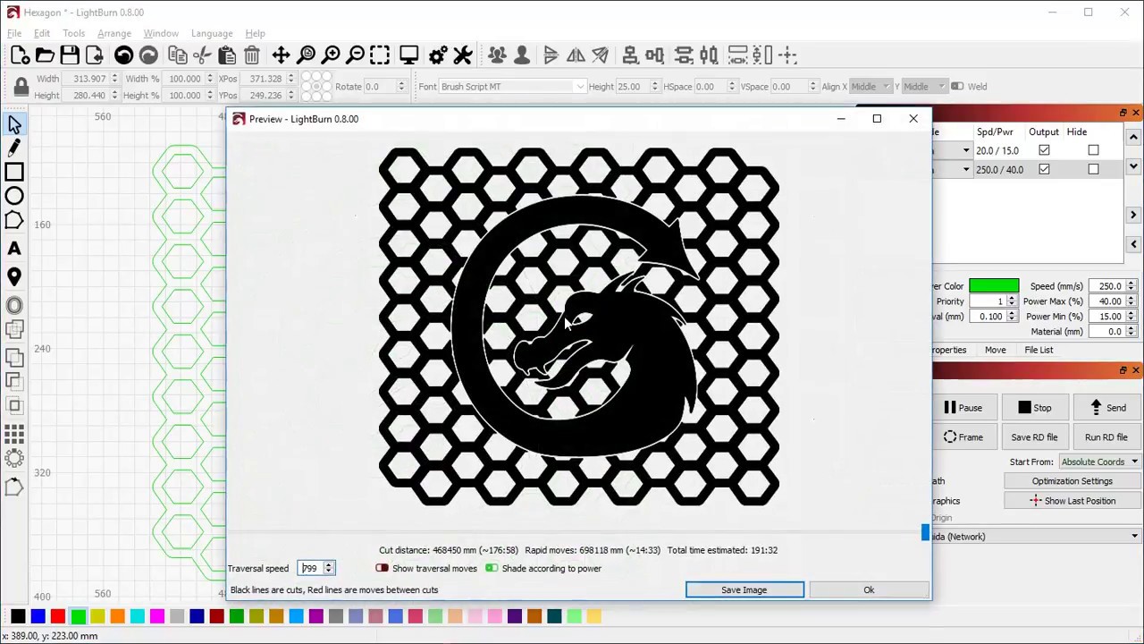Toggle the Weld switch

point(956,87)
